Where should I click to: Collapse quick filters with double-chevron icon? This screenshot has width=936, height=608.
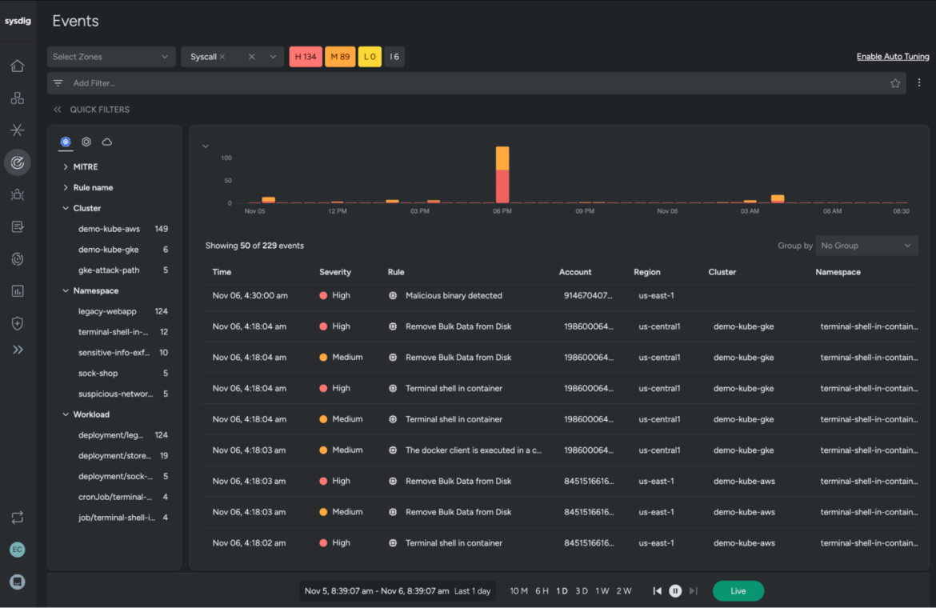coord(58,109)
